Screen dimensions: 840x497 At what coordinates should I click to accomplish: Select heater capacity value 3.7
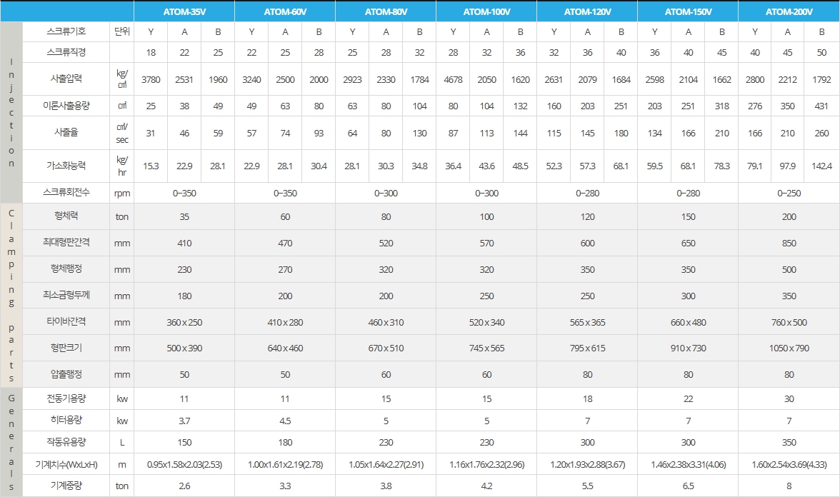tap(184, 421)
